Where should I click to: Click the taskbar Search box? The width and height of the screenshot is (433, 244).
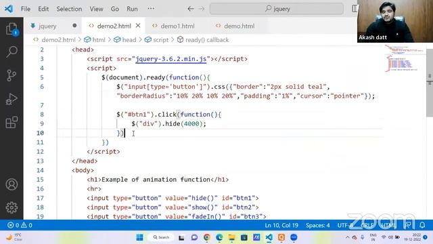coord(161,237)
